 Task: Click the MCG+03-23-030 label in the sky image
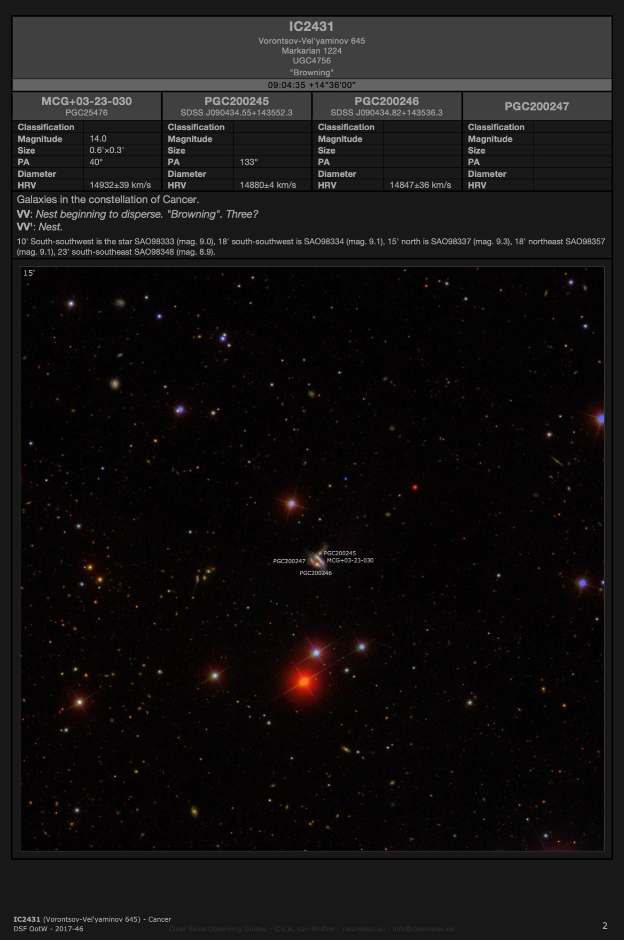(x=350, y=560)
